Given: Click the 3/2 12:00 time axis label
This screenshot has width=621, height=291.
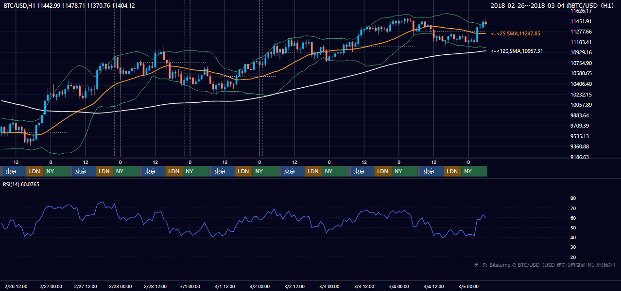Looking at the screenshot, I should point(295,286).
